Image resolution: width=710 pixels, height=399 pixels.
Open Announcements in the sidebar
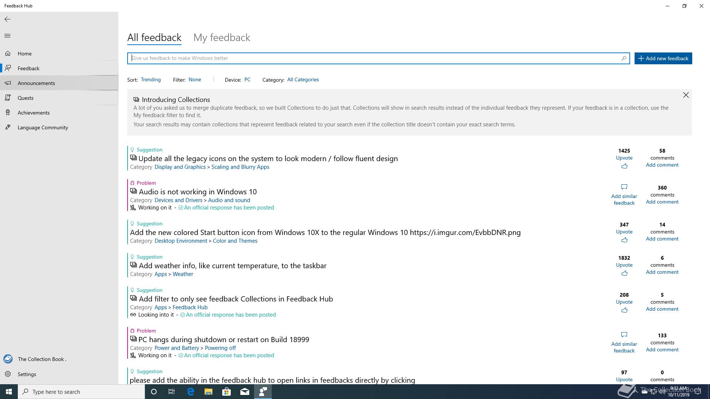pyautogui.click(x=59, y=83)
